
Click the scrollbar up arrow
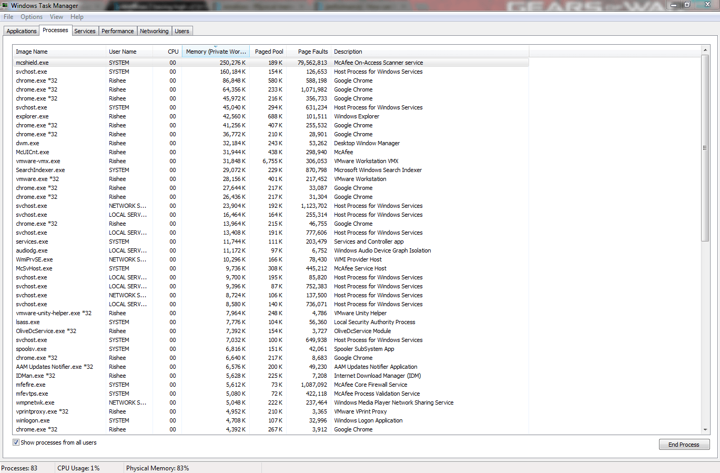(x=705, y=51)
